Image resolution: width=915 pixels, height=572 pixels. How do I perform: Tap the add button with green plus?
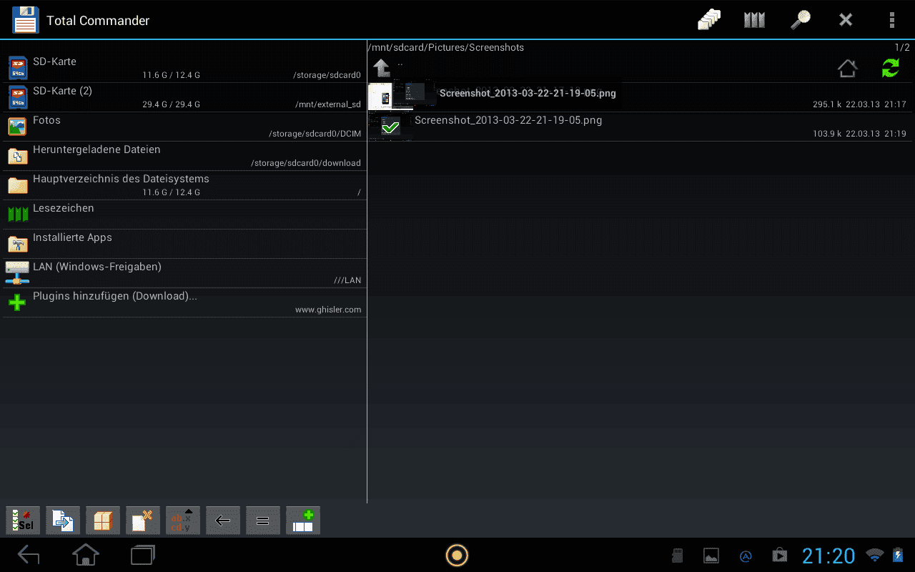pyautogui.click(x=303, y=521)
